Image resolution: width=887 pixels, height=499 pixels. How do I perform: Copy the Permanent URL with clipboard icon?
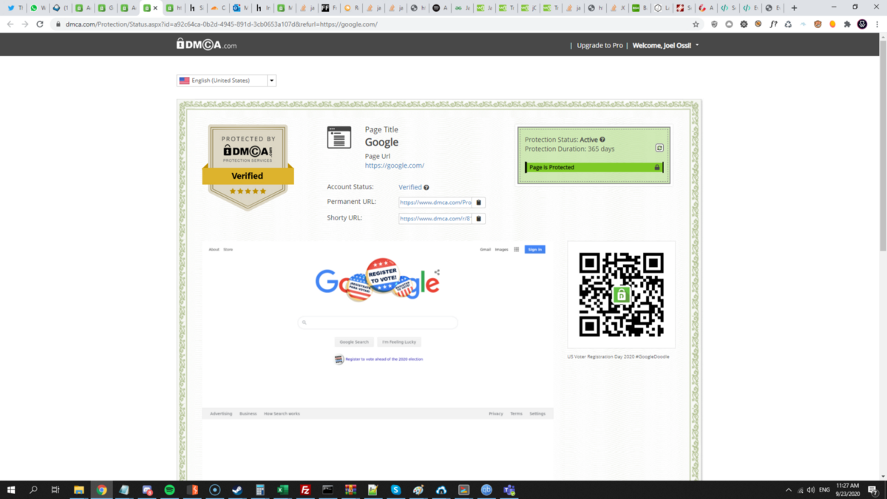coord(478,202)
